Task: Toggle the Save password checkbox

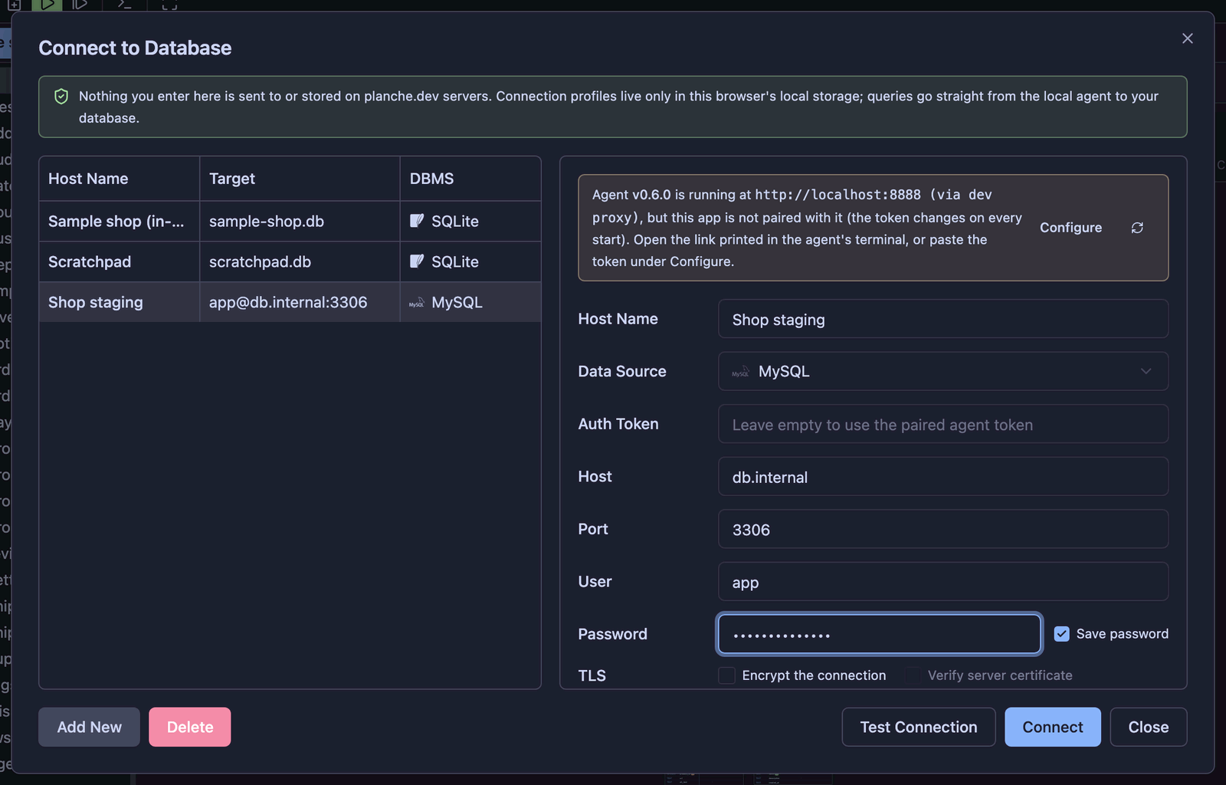Action: pos(1061,634)
